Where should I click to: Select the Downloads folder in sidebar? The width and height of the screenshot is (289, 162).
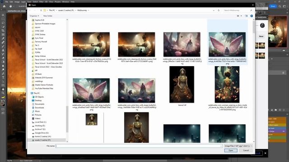[39, 108]
